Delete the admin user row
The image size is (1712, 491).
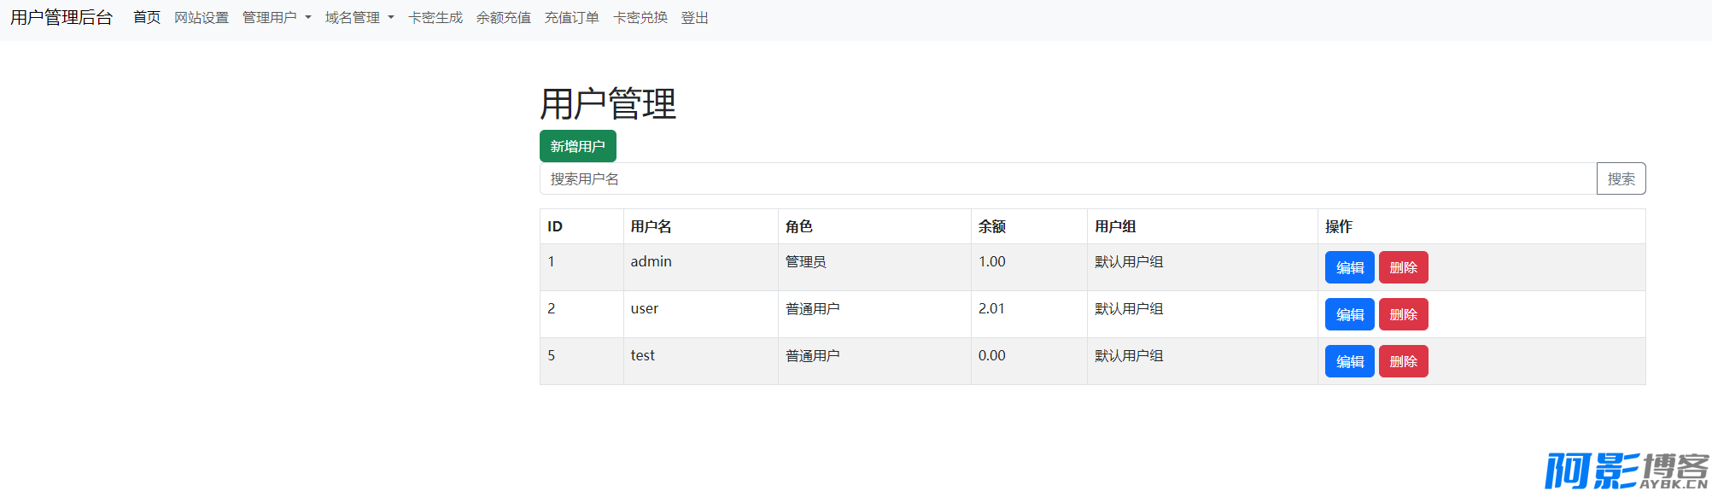[x=1404, y=267]
